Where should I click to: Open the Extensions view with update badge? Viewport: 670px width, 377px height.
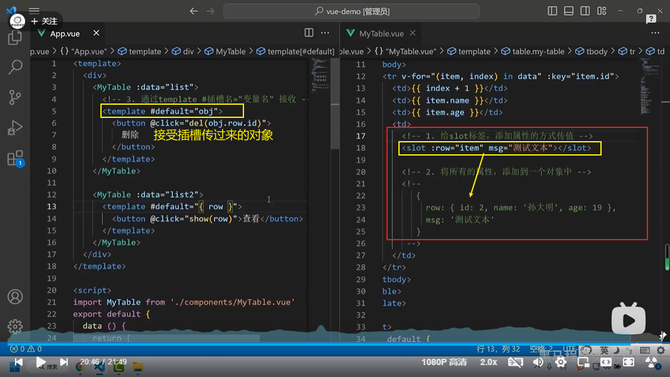pyautogui.click(x=15, y=158)
